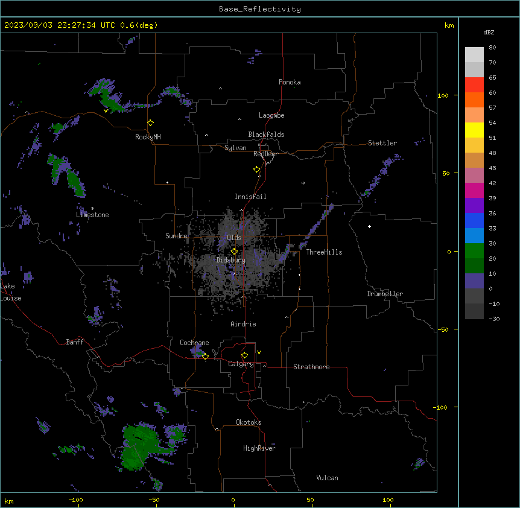This screenshot has width=520, height=508.
Task: Click the Sylvan label on the map
Action: coord(235,148)
